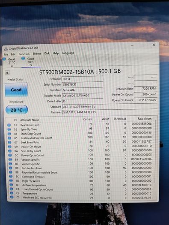The width and height of the screenshot is (169, 225).
Task: Click the status icon for High Fly Writes
Action: [x=11, y=181]
